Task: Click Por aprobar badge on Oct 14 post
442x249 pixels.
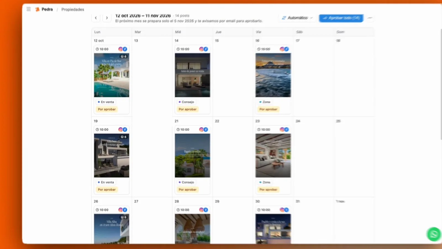Action: click(188, 109)
